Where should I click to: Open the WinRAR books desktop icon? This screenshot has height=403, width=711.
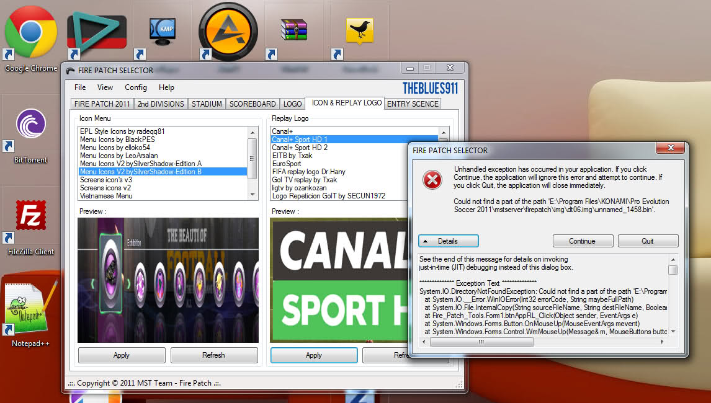point(294,30)
